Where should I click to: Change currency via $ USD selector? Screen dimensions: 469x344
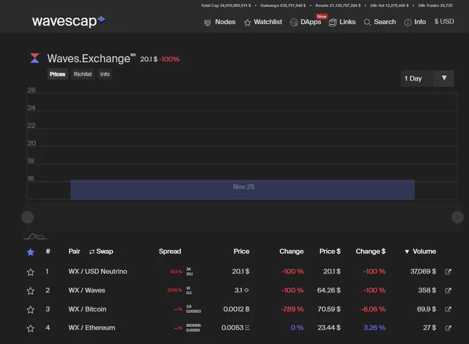click(x=444, y=21)
